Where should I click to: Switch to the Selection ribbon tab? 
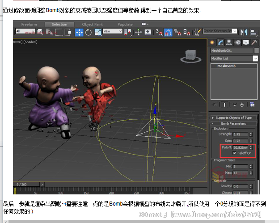click(59, 25)
